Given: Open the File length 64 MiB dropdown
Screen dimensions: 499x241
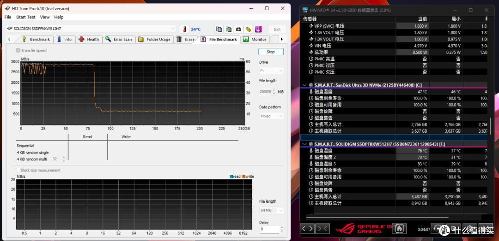Looking at the screenshot, I should pos(272,211).
